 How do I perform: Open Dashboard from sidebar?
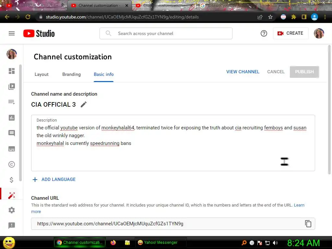tap(12, 71)
